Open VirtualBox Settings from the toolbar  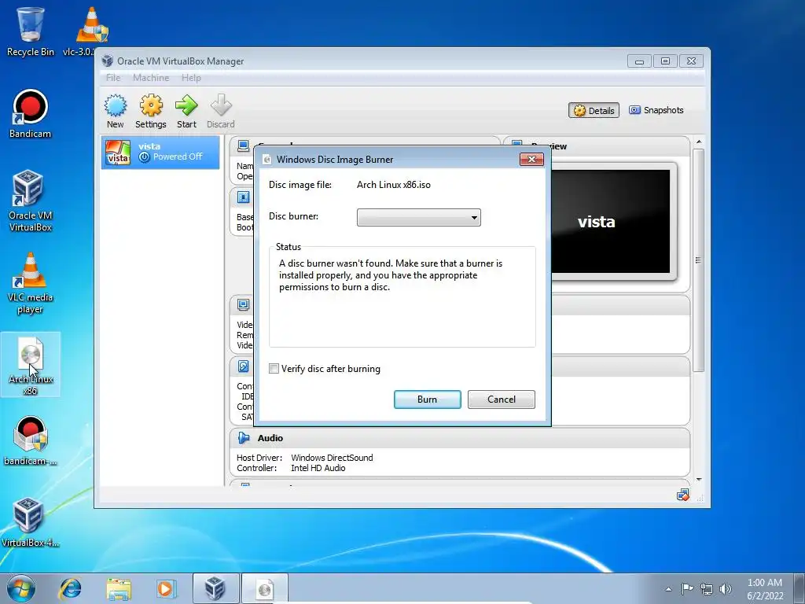tap(150, 111)
